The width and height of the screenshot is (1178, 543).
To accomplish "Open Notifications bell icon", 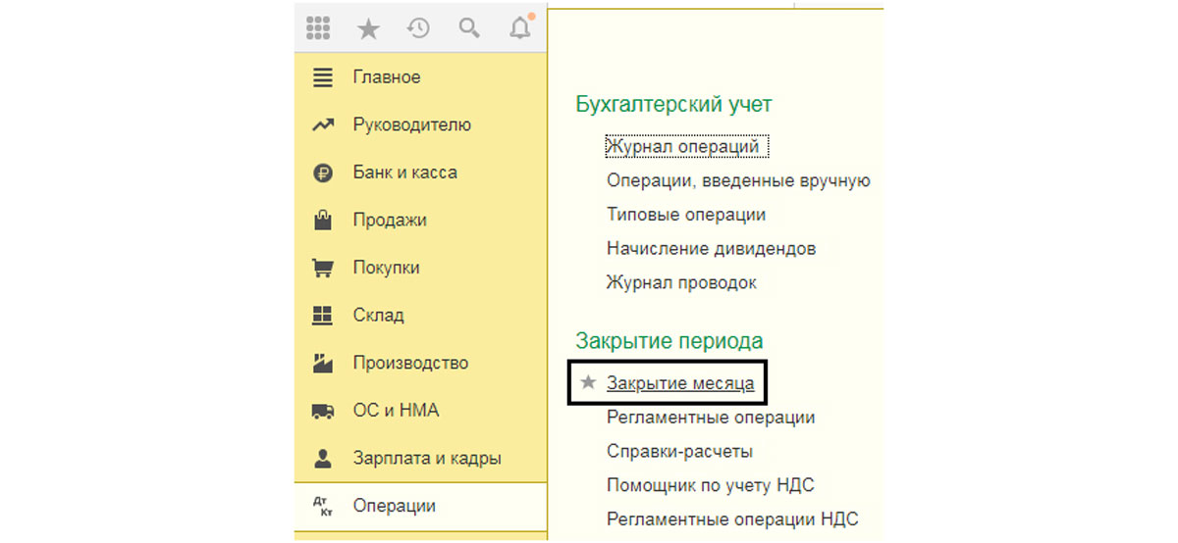I will (x=520, y=28).
